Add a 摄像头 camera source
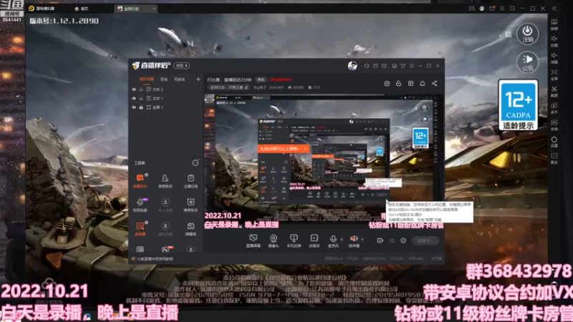The height and width of the screenshot is (322, 573). (274, 241)
